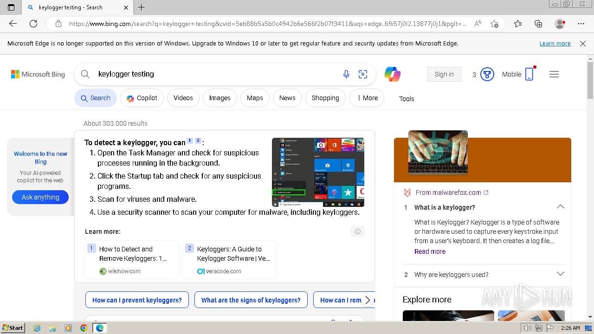Open the Edge profile avatar
The width and height of the screenshot is (594, 334).
[560, 24]
